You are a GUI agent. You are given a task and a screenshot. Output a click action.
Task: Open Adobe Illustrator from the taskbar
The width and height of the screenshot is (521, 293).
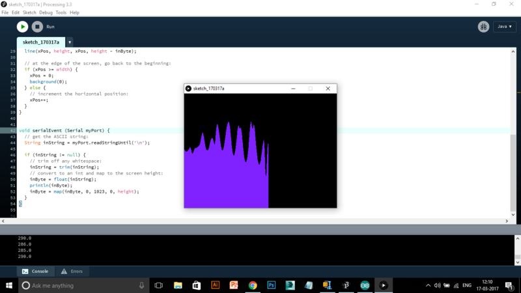click(x=216, y=285)
